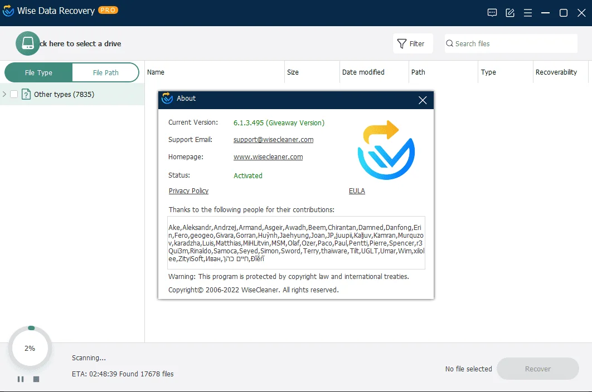Pause the scan
This screenshot has height=392, width=592.
[x=21, y=379]
